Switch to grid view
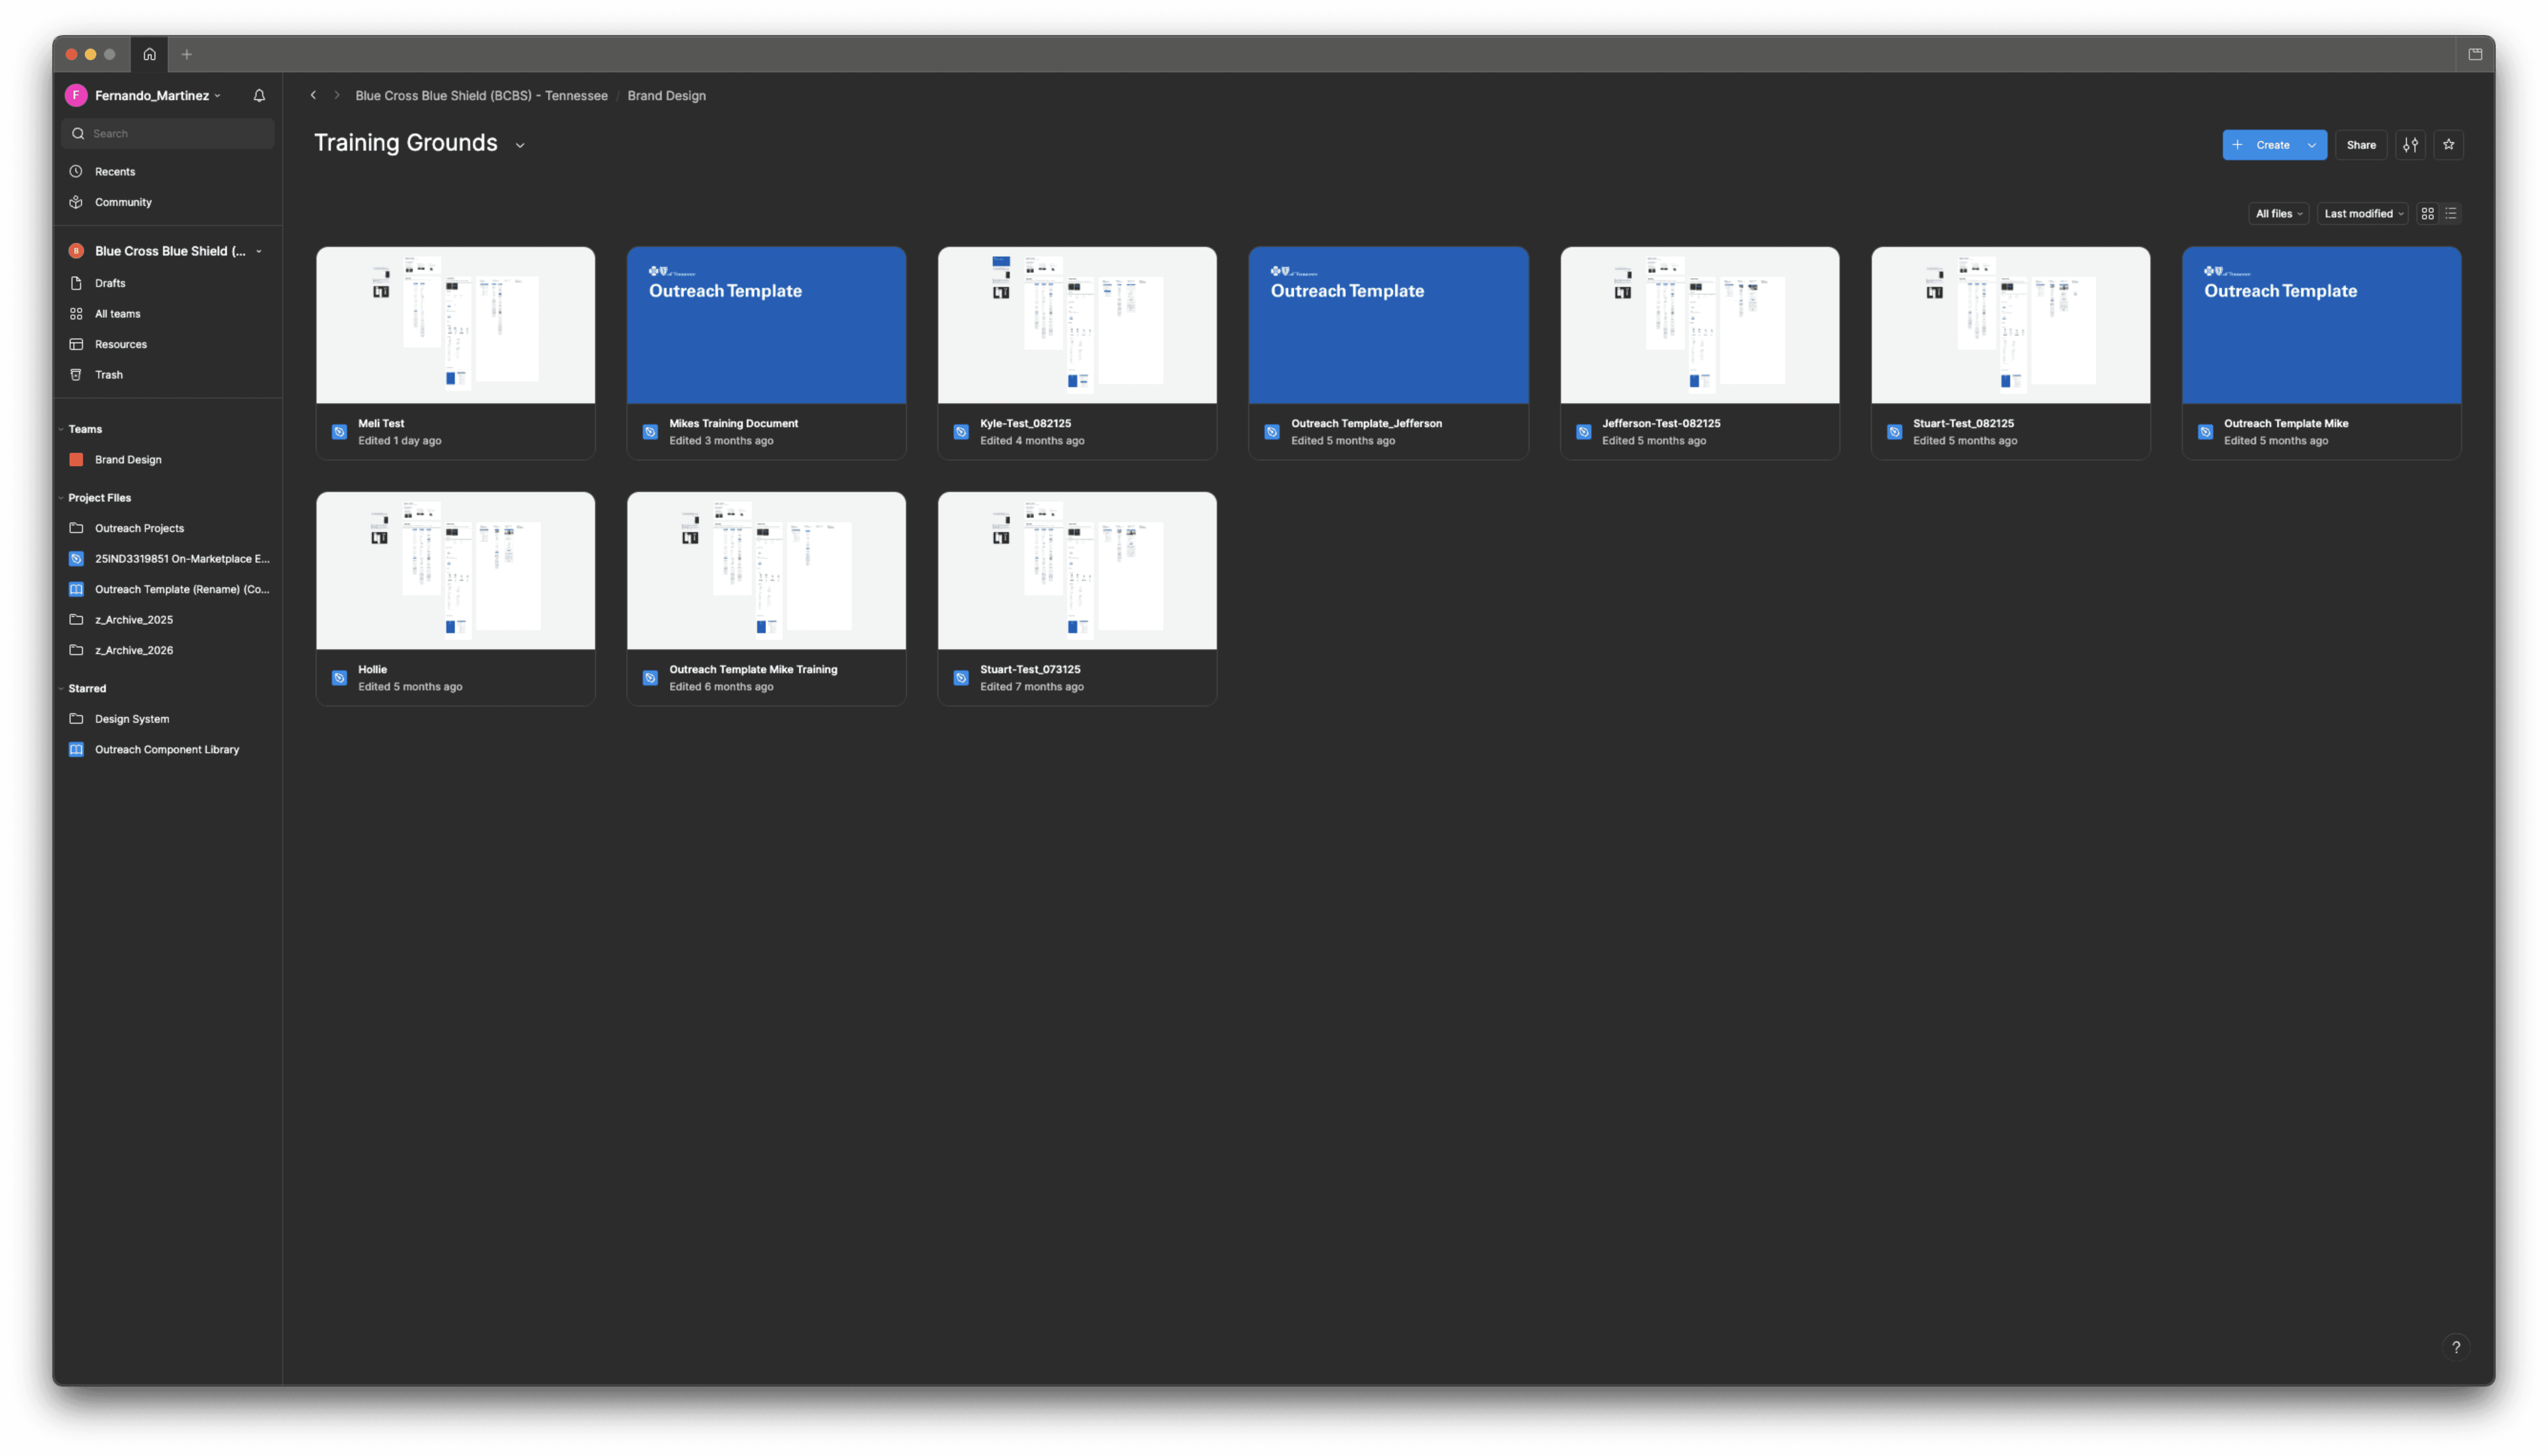 [x=2427, y=214]
